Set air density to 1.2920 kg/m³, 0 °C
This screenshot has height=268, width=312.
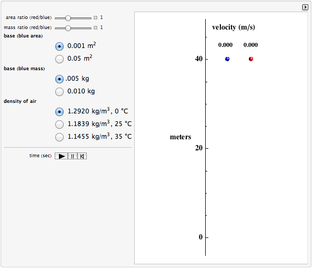[x=59, y=112]
